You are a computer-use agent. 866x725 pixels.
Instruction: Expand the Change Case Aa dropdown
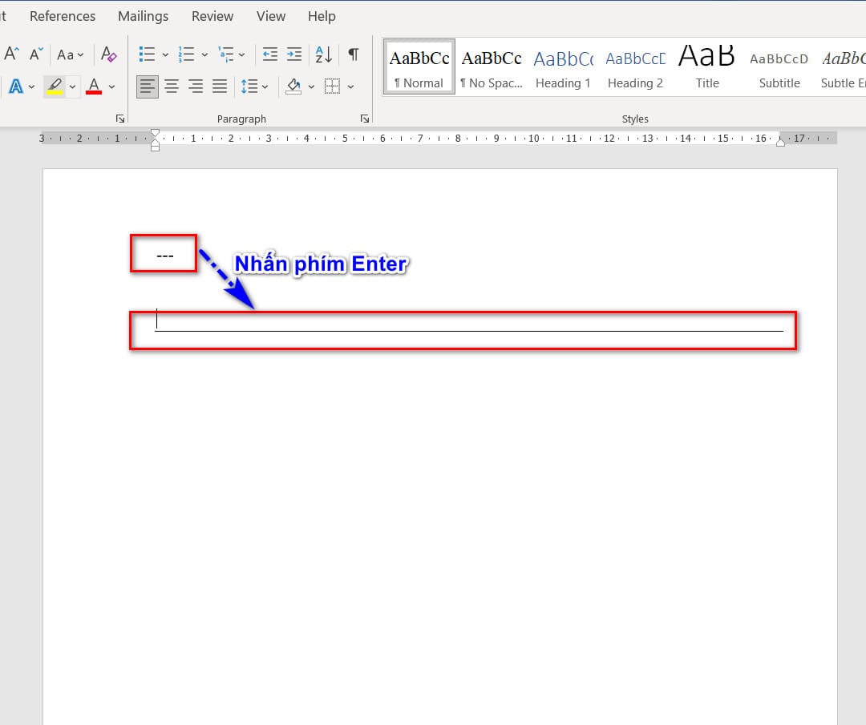coord(70,54)
